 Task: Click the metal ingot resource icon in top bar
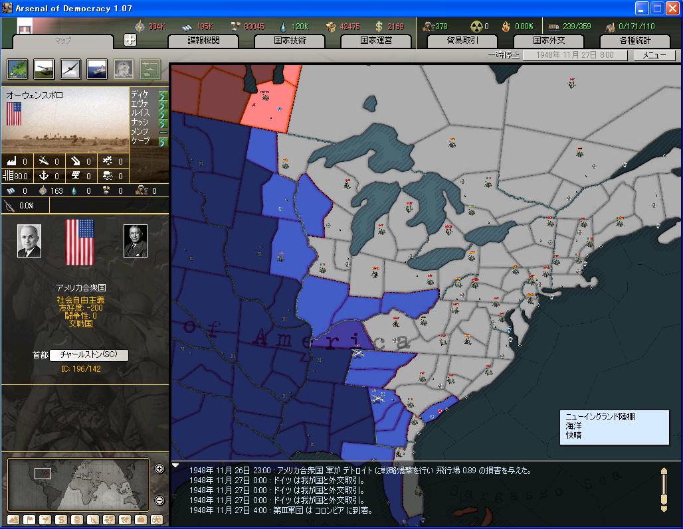tap(187, 27)
